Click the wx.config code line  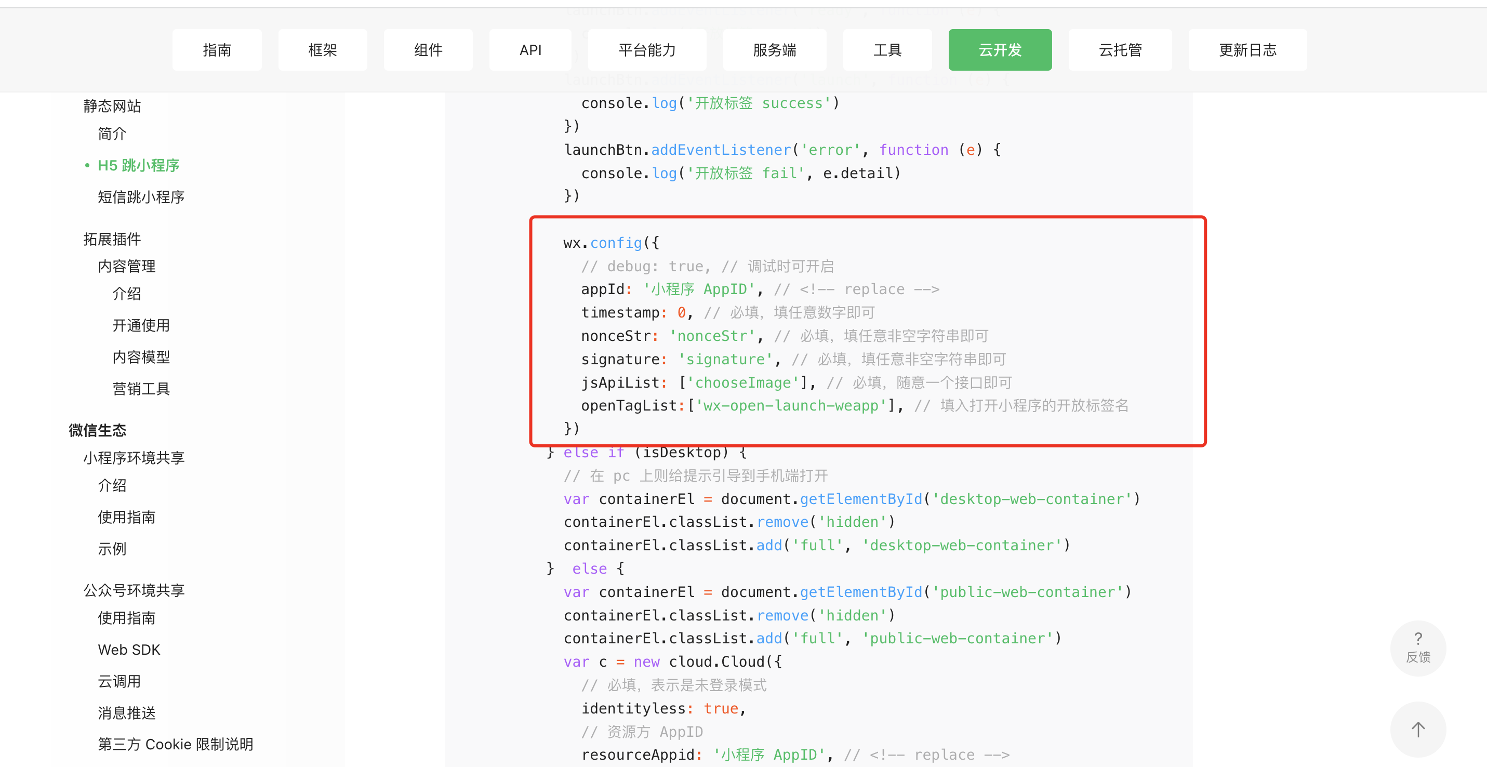[x=610, y=243]
